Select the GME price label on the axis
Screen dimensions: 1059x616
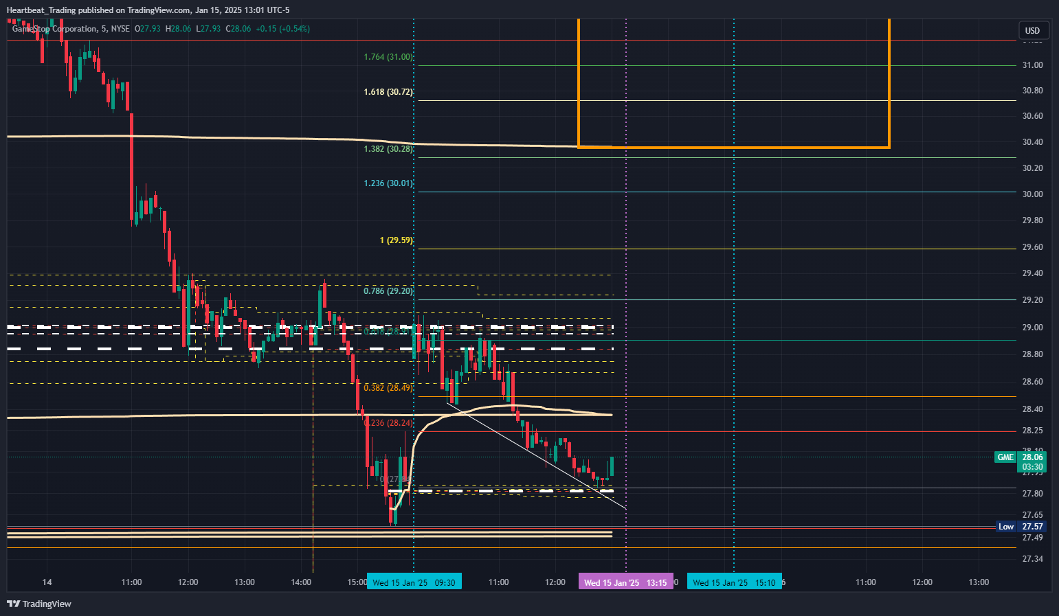[1005, 457]
